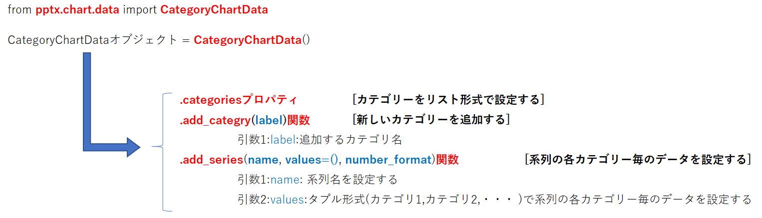Click the 引数1:label argument line

click(320, 140)
